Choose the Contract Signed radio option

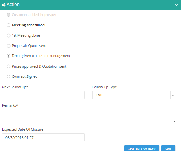pos(9,77)
